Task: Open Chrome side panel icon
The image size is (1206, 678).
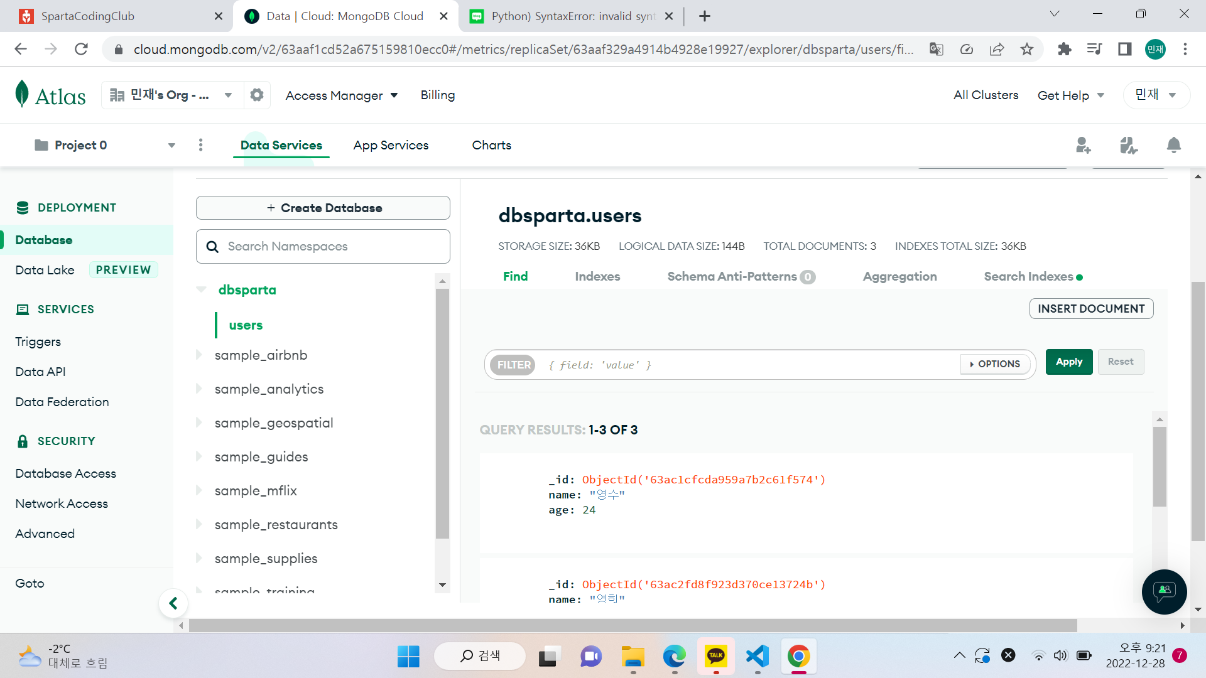Action: coord(1125,49)
